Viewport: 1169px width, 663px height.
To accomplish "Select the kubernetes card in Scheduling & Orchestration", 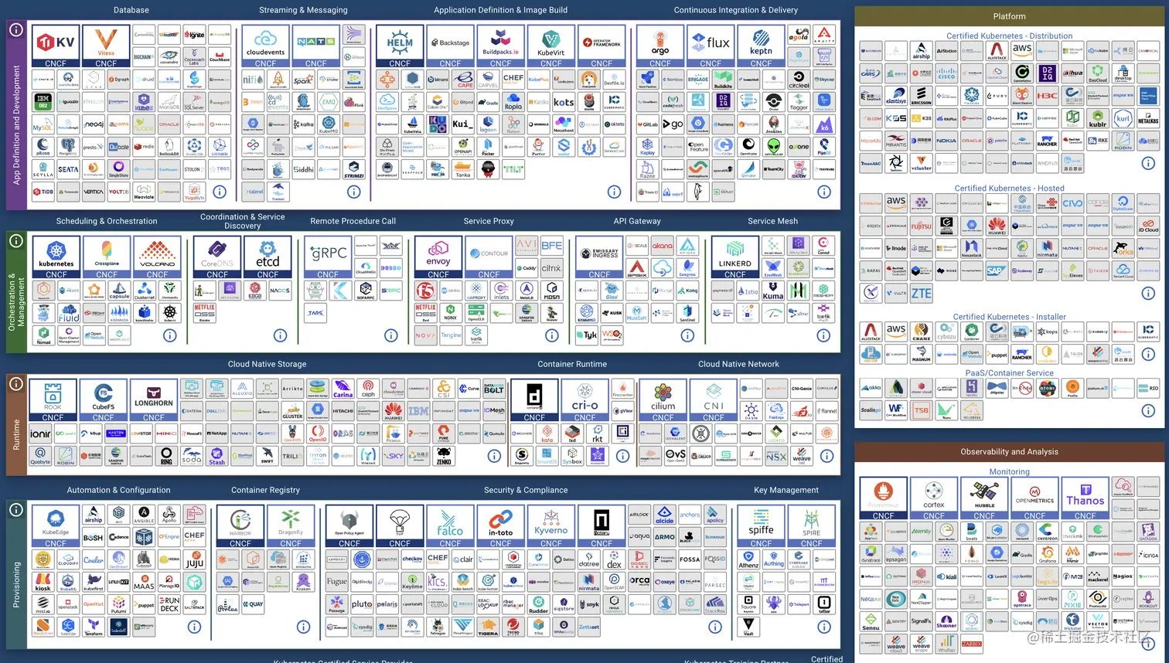I will (56, 257).
